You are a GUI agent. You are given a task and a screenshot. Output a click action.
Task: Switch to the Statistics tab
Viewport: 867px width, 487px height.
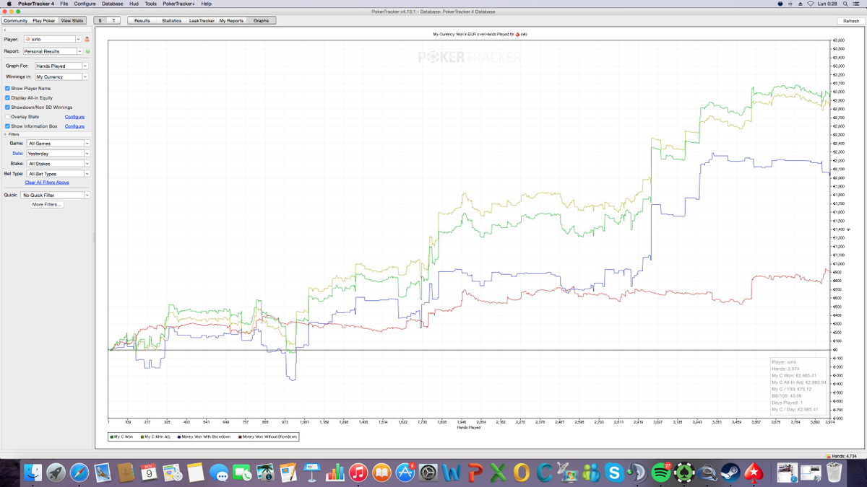pyautogui.click(x=172, y=21)
